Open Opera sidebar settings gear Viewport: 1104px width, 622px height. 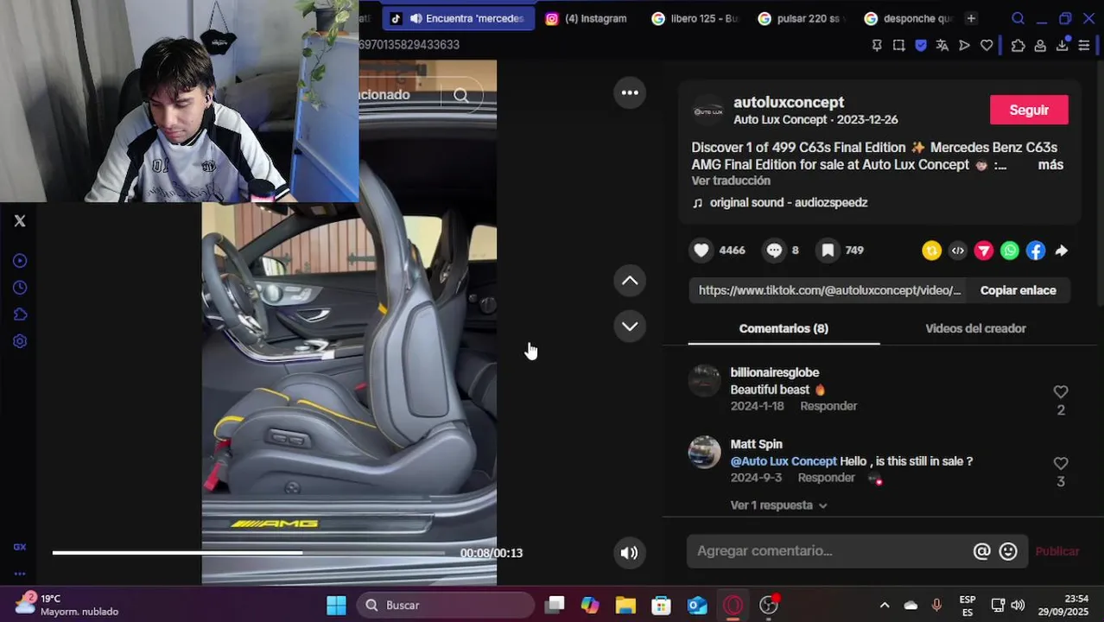tap(20, 341)
